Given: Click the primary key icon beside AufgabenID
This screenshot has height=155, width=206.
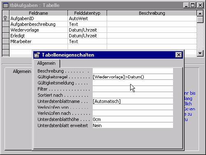Looking at the screenshot, I should [x=5, y=18].
